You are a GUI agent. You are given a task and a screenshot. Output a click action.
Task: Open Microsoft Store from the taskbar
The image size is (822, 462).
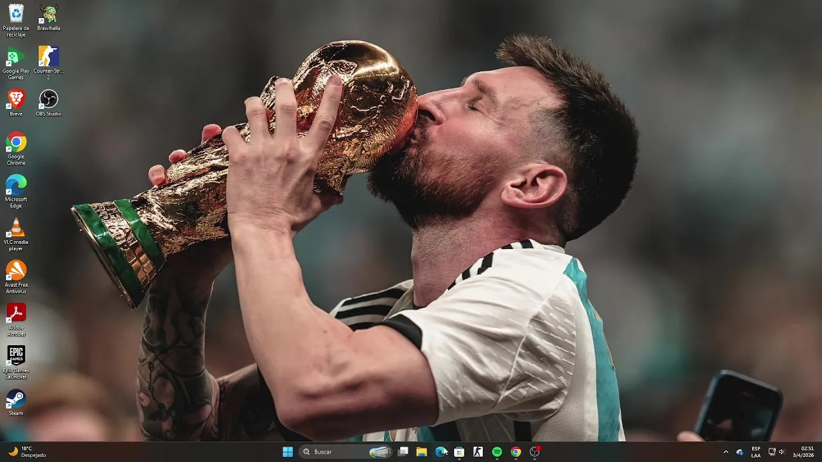[459, 452]
